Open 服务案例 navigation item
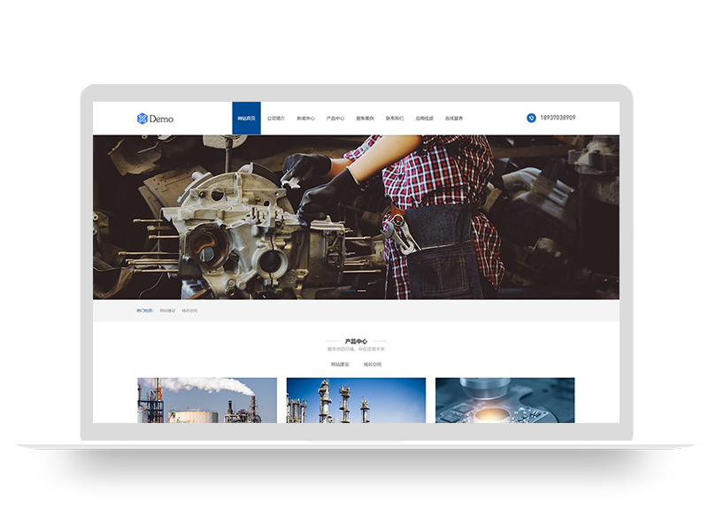 tap(365, 118)
